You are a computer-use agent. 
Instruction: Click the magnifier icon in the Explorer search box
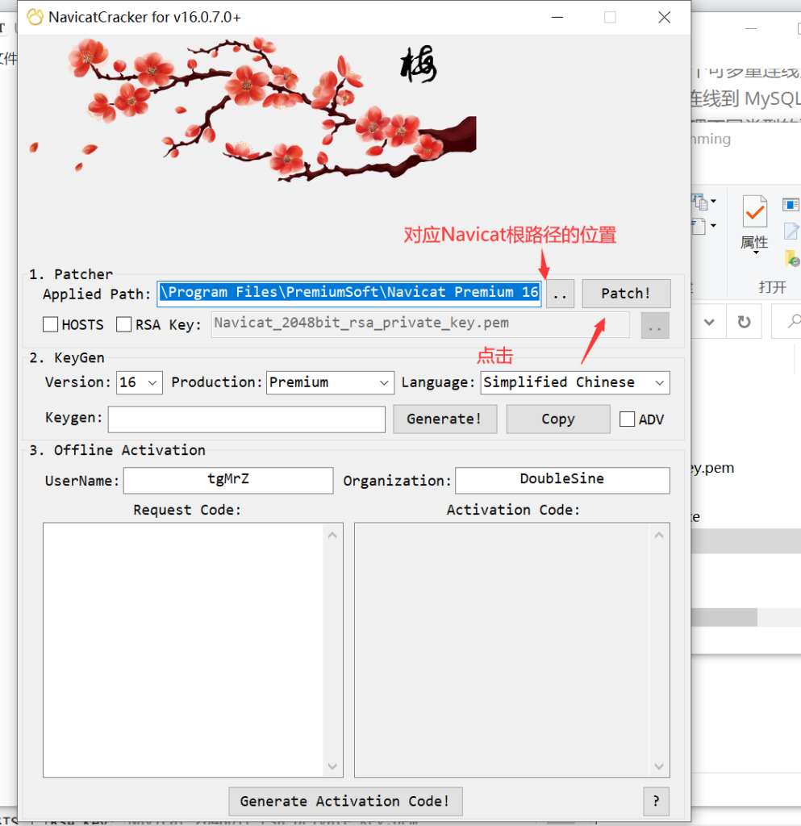tap(795, 320)
